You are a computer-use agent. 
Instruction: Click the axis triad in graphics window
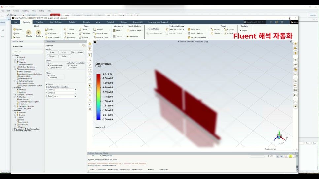(280, 137)
